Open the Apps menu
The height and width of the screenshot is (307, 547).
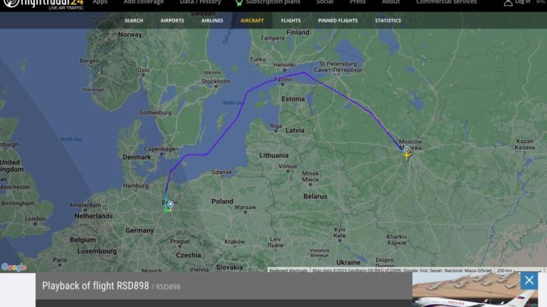(x=100, y=2)
